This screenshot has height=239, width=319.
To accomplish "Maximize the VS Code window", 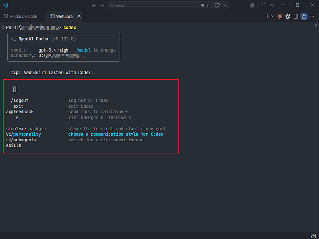I will (x=297, y=5).
